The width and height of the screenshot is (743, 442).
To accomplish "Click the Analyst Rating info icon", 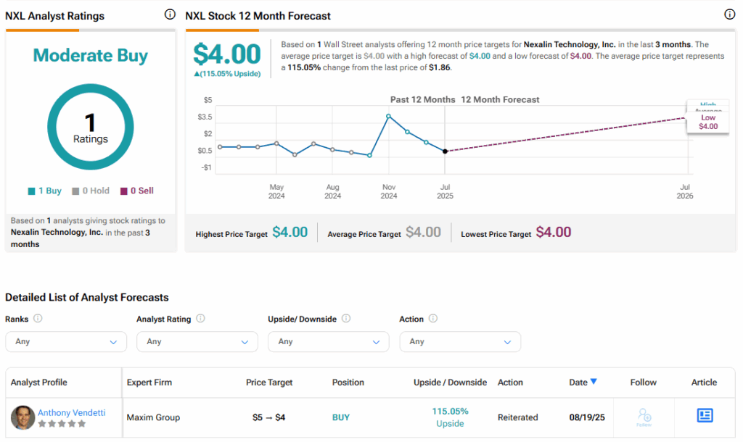I will [x=200, y=318].
